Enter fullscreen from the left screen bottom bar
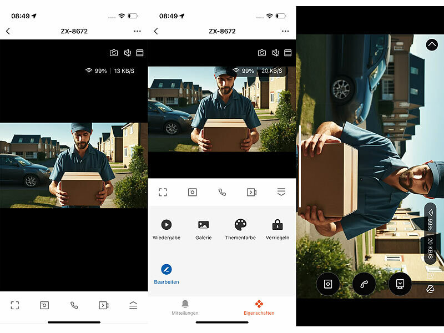 (15, 305)
